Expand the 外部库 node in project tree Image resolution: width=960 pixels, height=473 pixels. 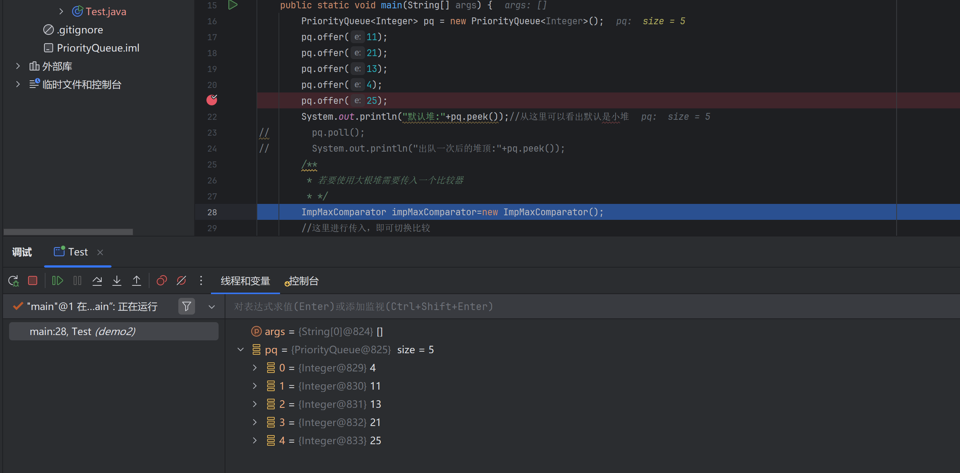tap(17, 66)
